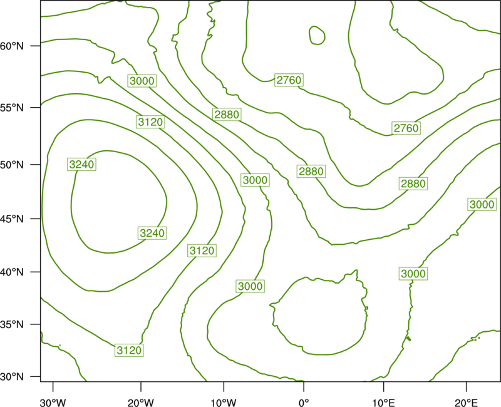Click the 60°N latitude axis label

12,46
